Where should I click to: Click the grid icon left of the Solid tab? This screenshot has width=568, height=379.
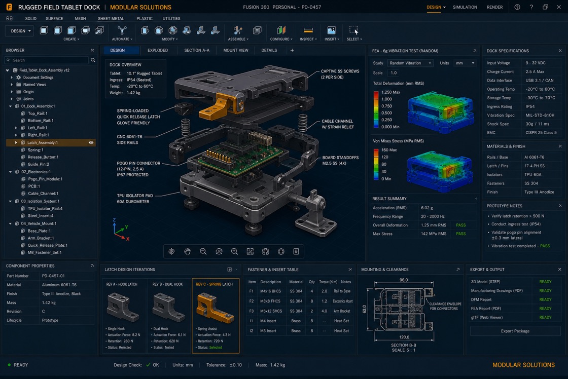[10, 18]
